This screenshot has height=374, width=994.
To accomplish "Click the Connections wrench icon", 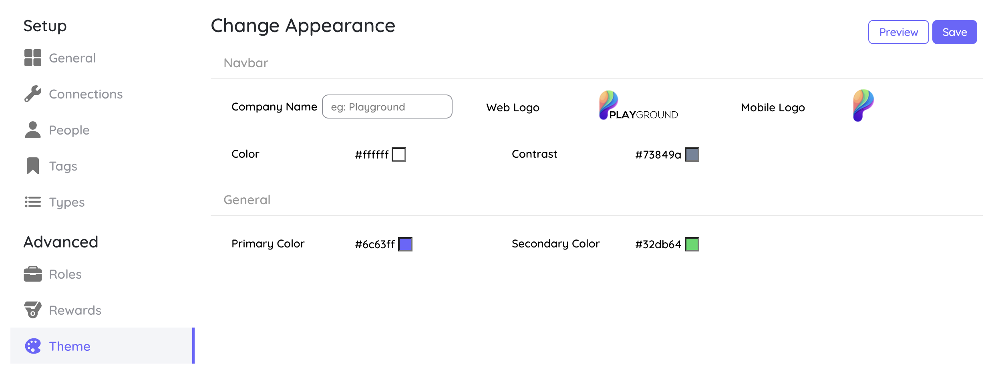I will click(x=32, y=94).
